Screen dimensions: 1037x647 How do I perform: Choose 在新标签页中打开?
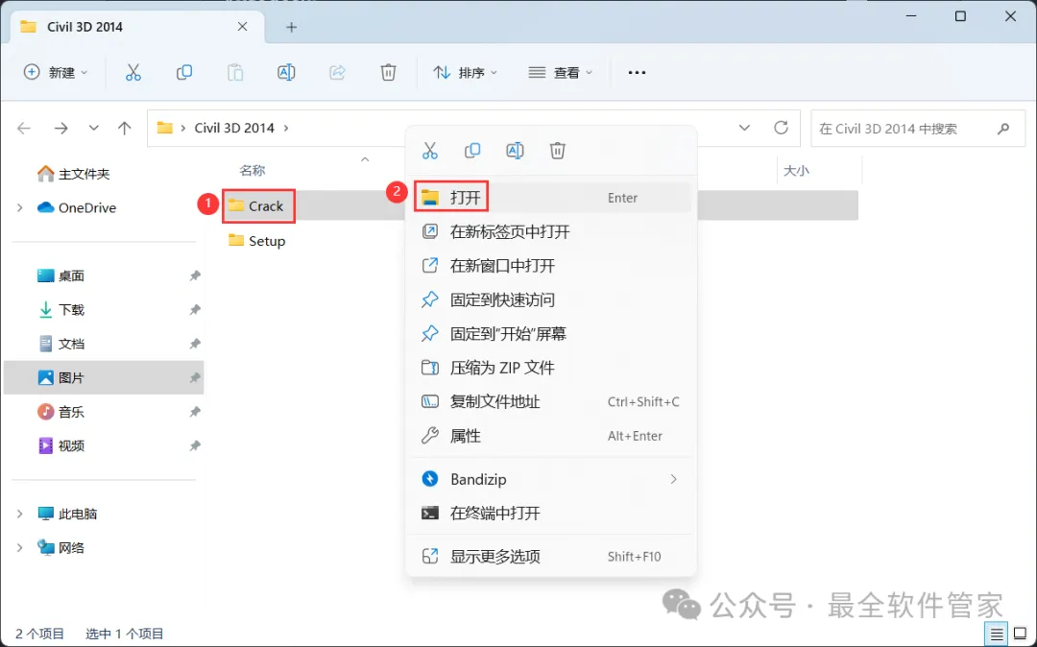click(551, 231)
